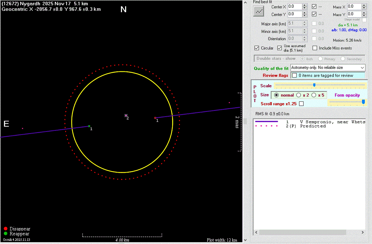
Task: Open the Quality of the fit dropdown
Action: (362, 68)
